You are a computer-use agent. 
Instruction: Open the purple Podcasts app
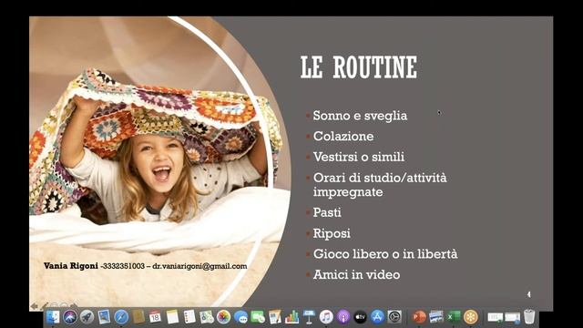(x=343, y=317)
